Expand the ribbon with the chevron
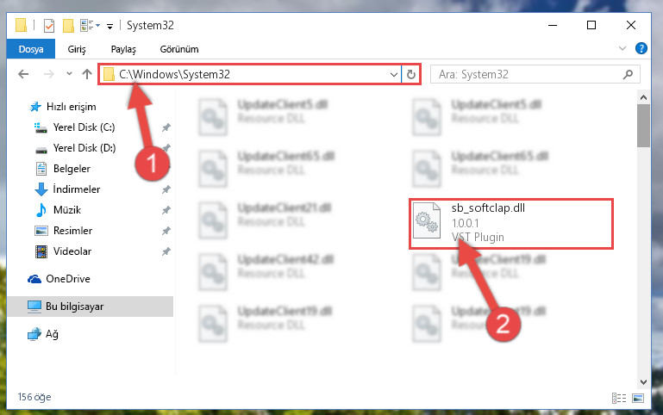This screenshot has width=663, height=415. [x=622, y=48]
